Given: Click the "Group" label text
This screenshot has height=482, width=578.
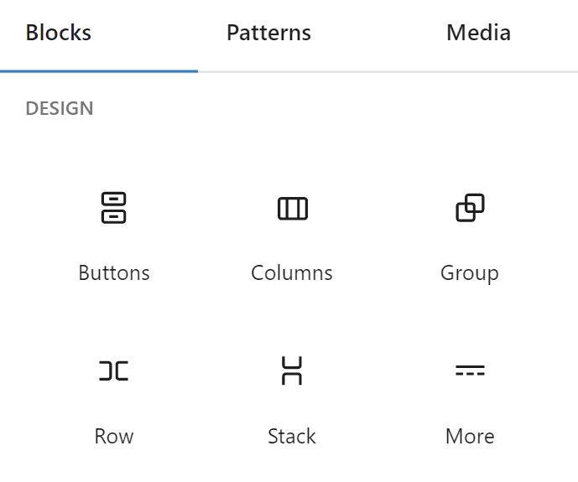Looking at the screenshot, I should tap(470, 273).
